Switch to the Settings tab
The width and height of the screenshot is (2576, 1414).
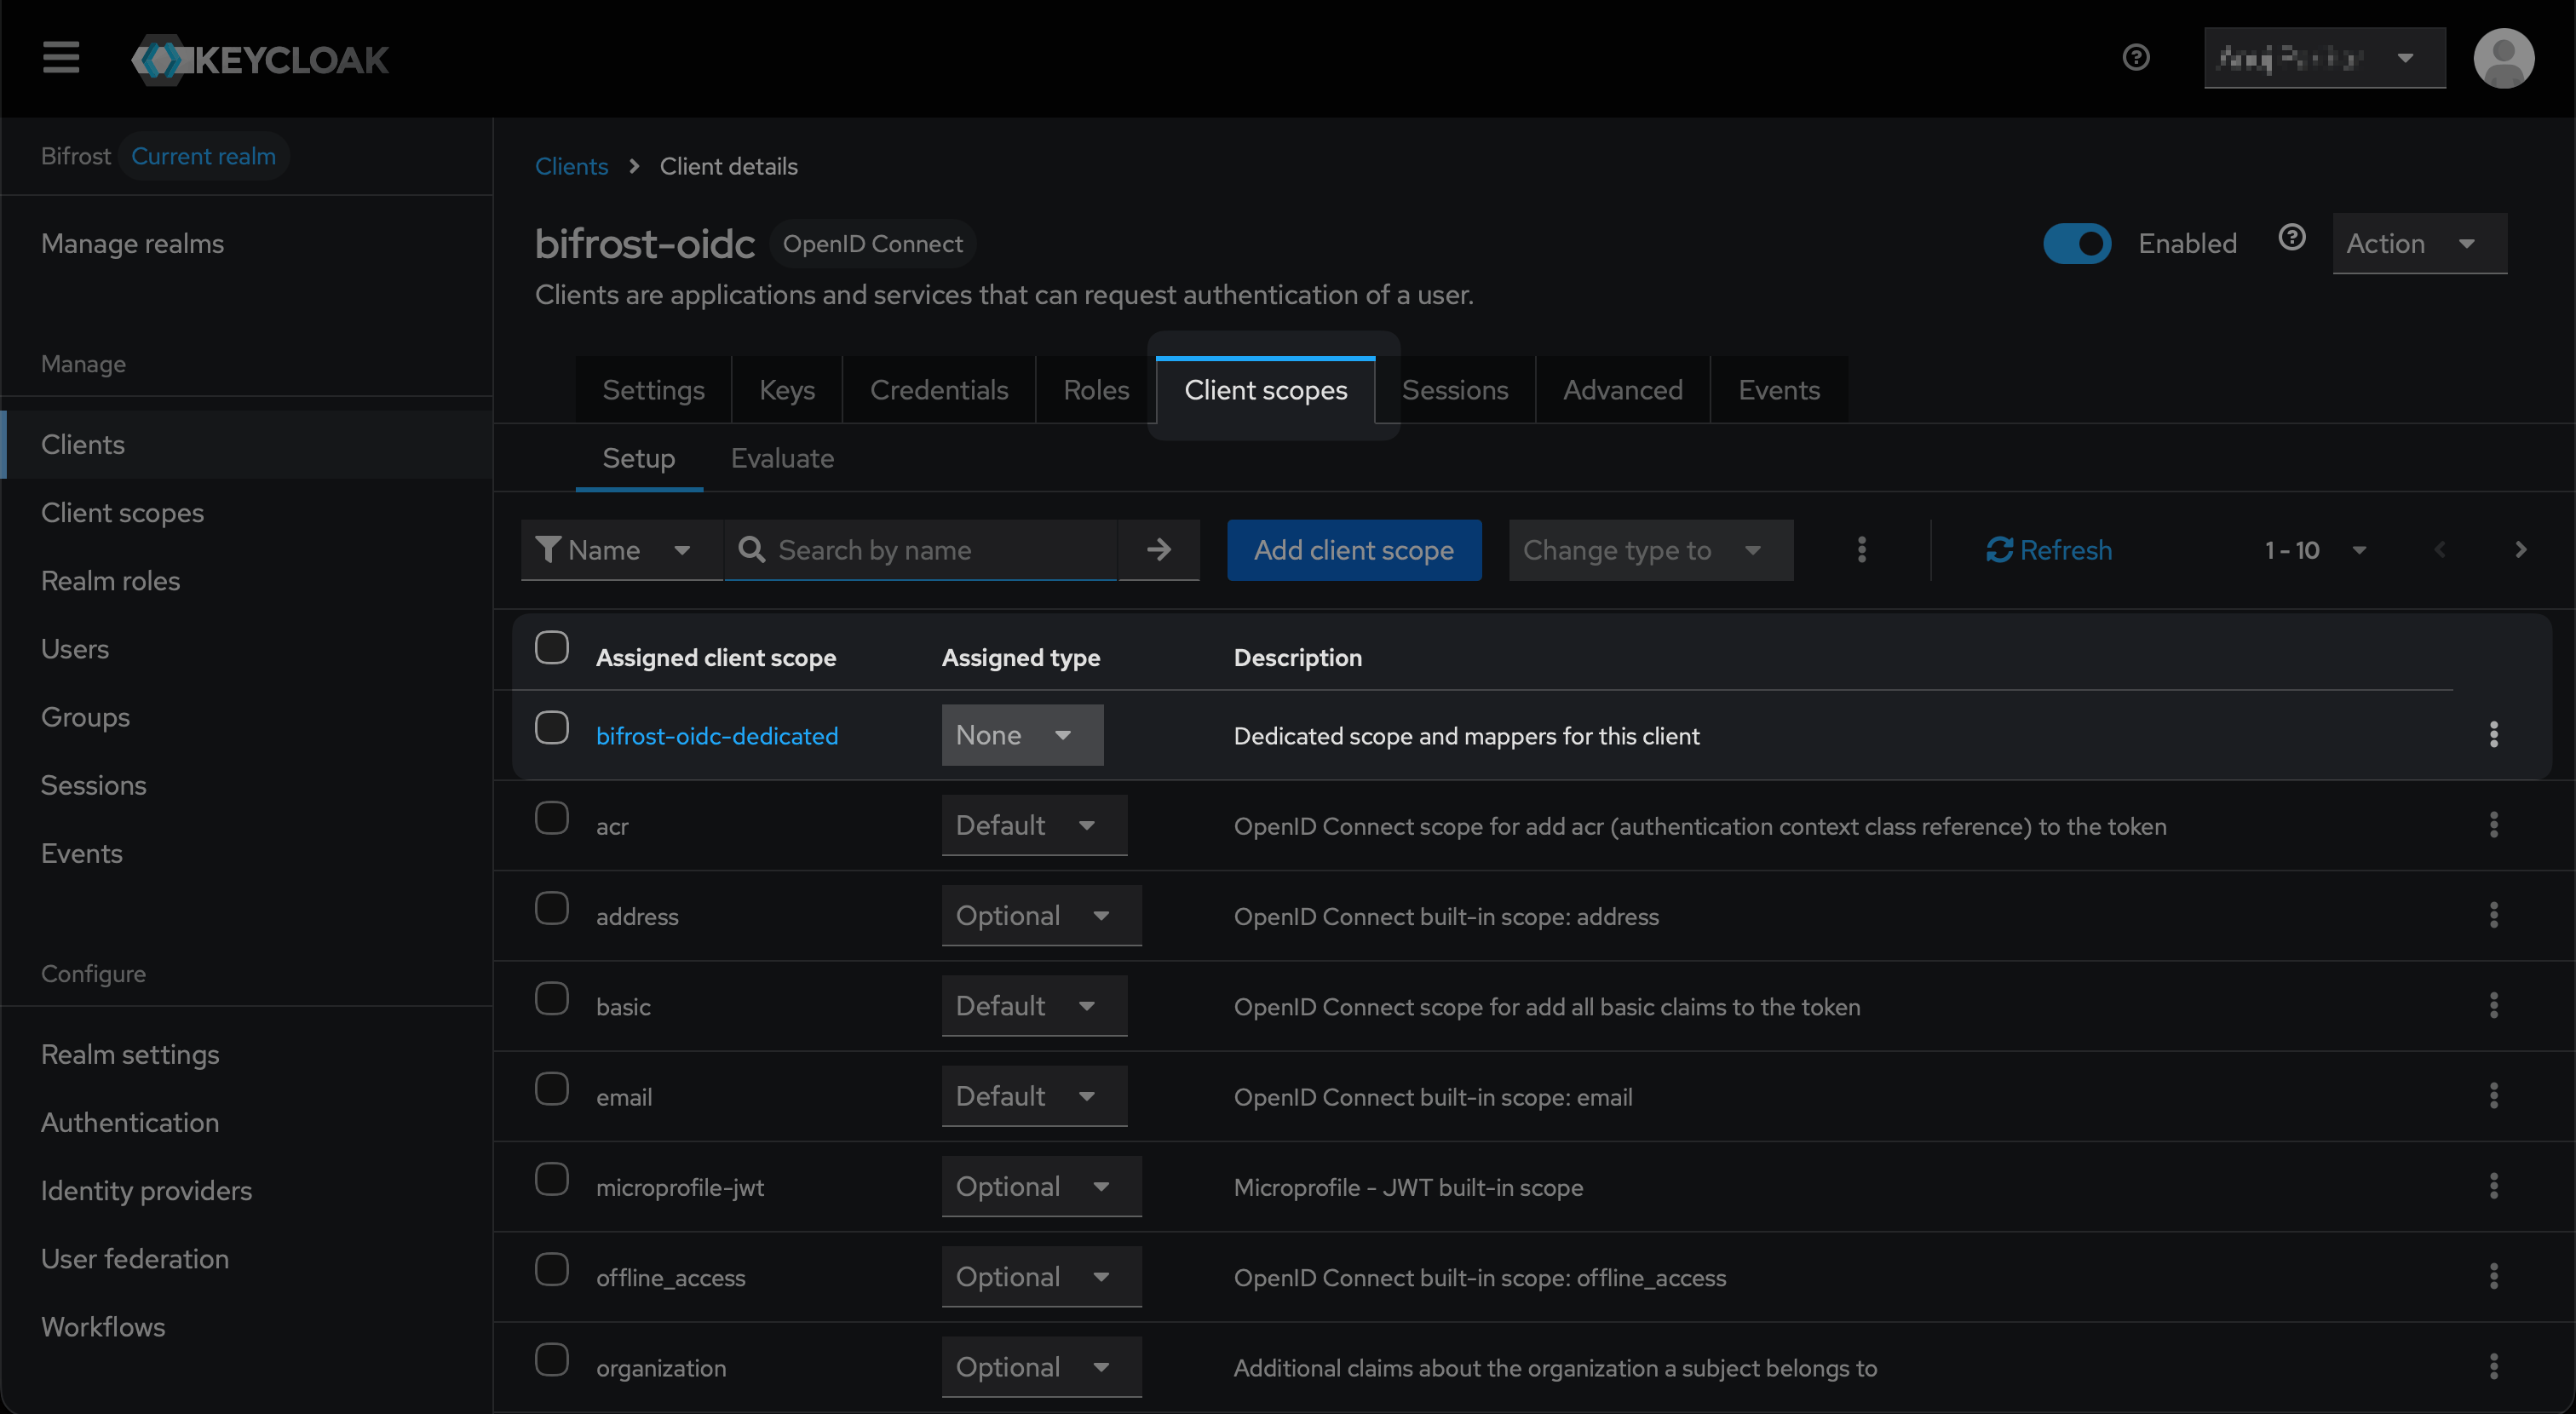point(653,390)
